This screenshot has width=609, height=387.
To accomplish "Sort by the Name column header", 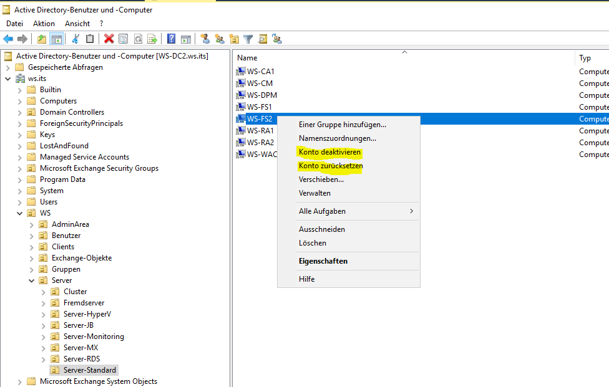I will (x=404, y=58).
